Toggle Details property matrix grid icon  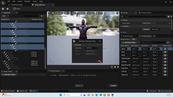point(168,16)
